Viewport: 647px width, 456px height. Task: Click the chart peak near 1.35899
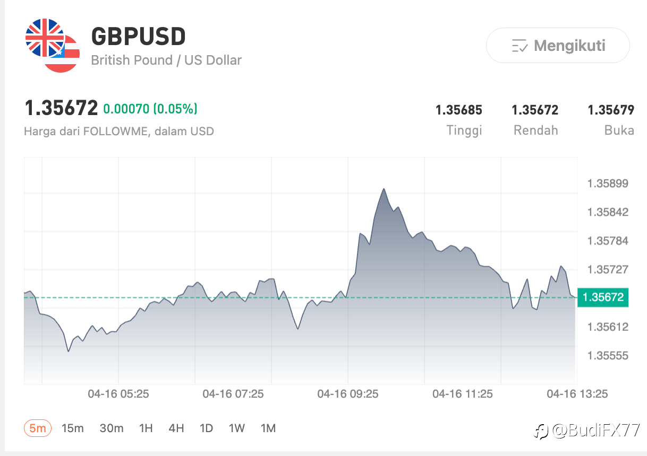point(384,189)
